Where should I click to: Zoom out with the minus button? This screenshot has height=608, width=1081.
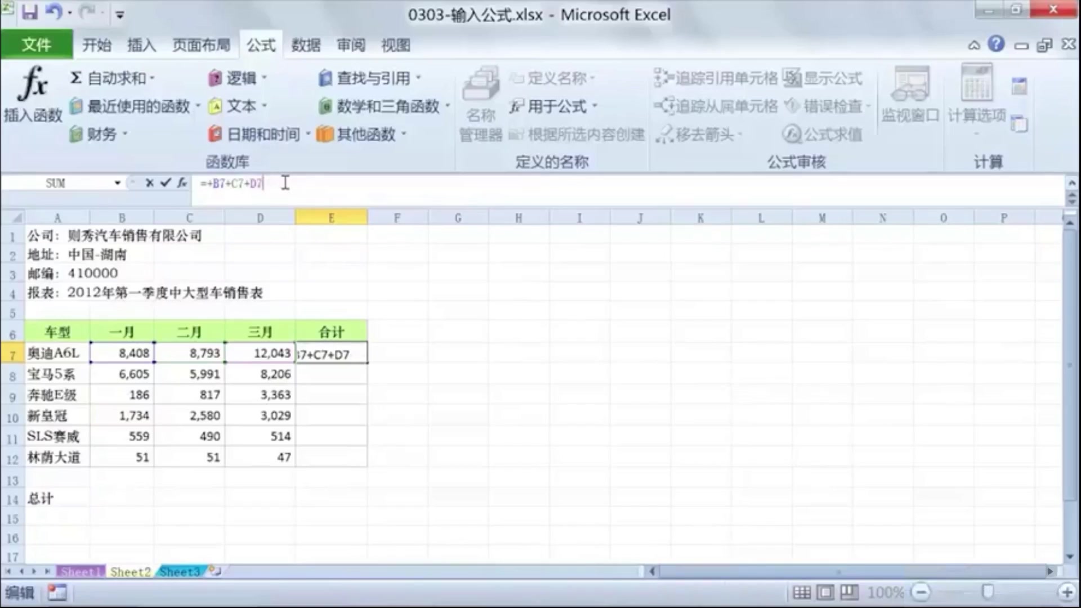921,592
